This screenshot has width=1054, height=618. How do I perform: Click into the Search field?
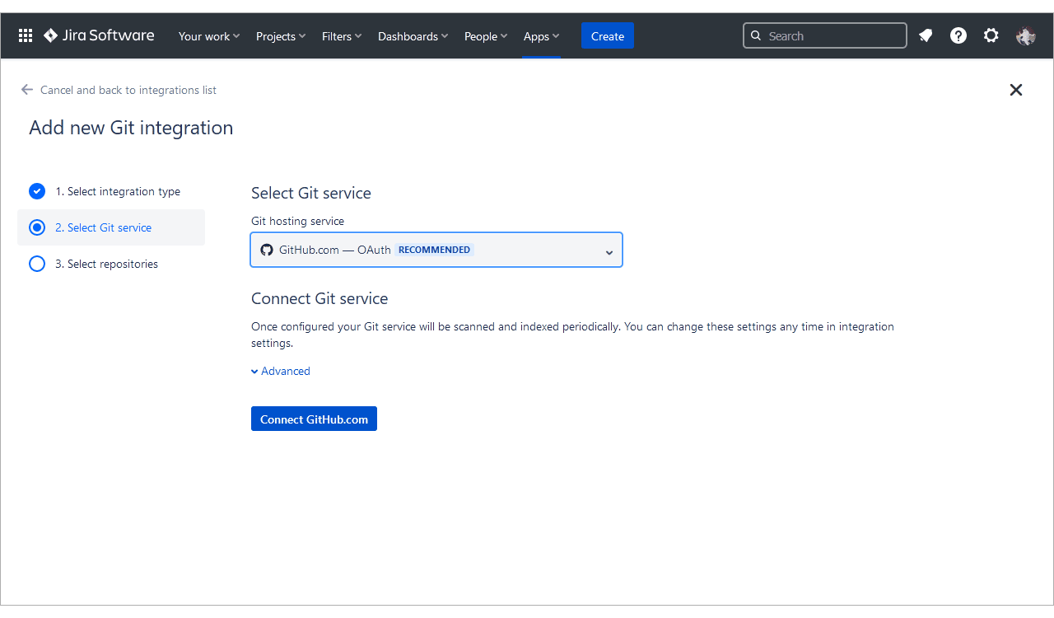(825, 36)
